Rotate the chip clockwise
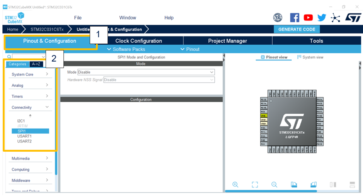Viewport: 363px width, 196px height. (294, 184)
